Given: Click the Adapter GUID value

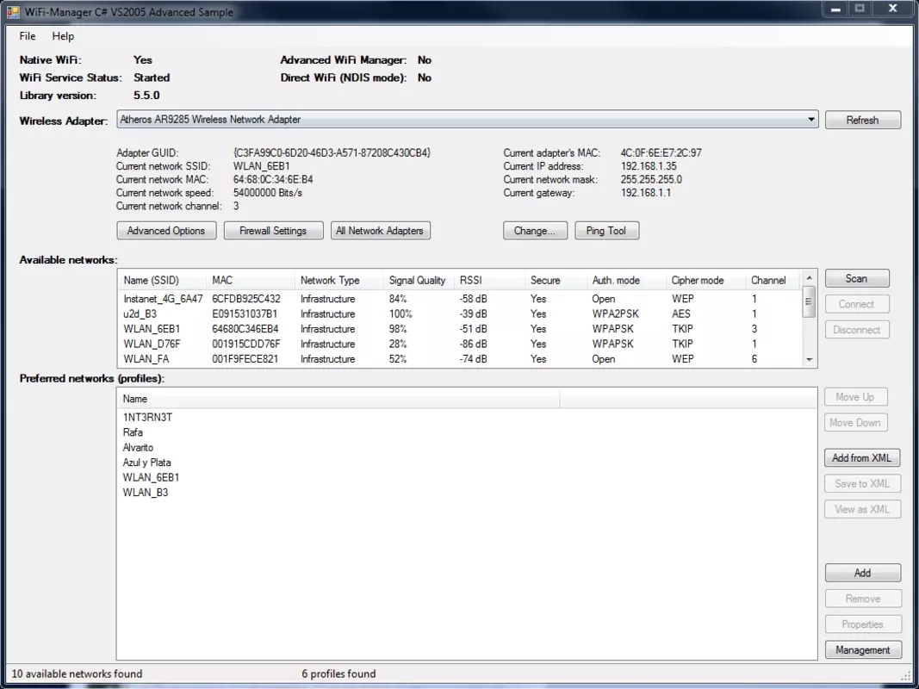Looking at the screenshot, I should coord(332,153).
